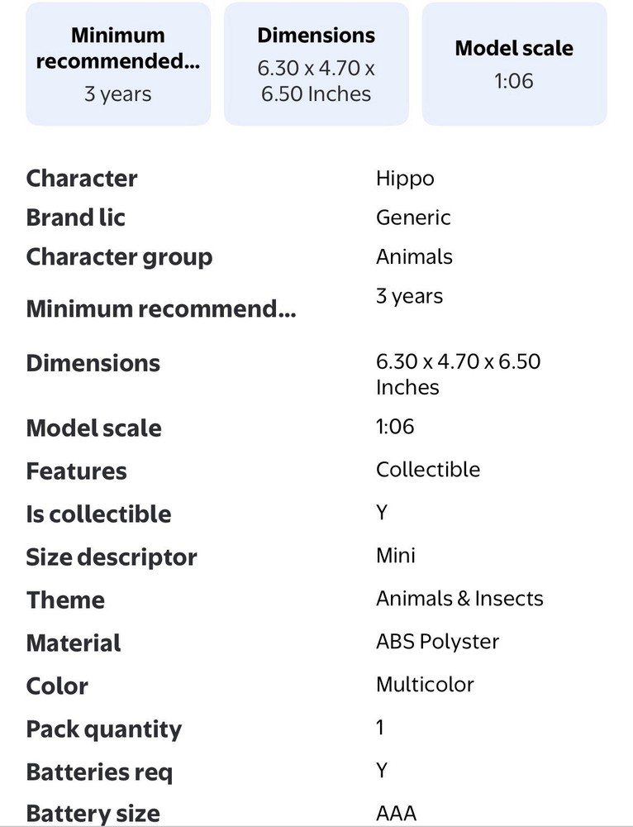Viewport: 633px width, 827px height.
Task: Click the Multicolor color value
Action: [x=426, y=685]
